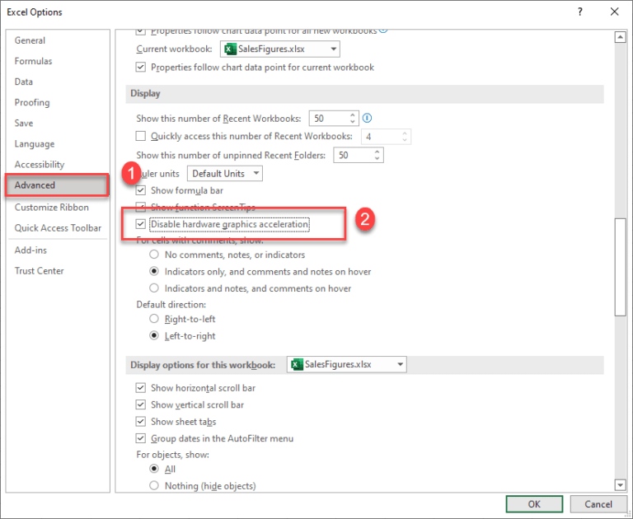Click the scrollbar down arrow
Viewport: 633px width, 519px height.
point(620,484)
